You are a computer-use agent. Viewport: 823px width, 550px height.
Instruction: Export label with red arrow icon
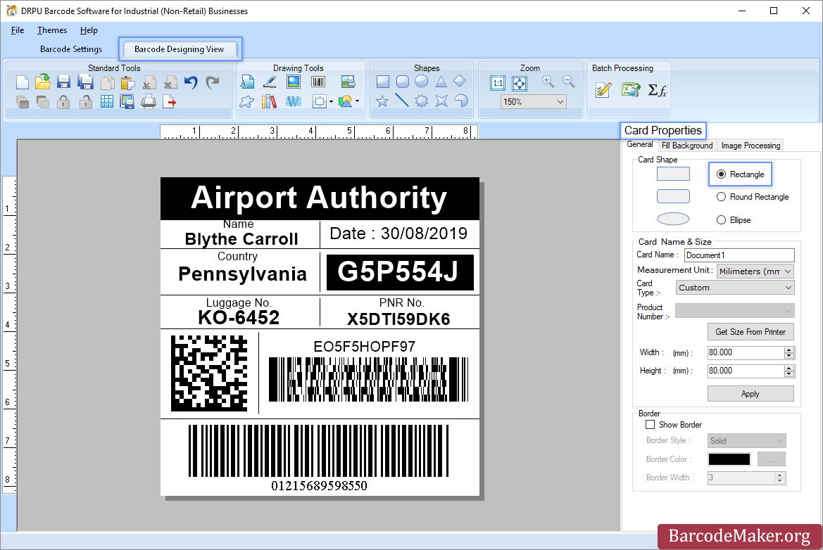pyautogui.click(x=170, y=102)
